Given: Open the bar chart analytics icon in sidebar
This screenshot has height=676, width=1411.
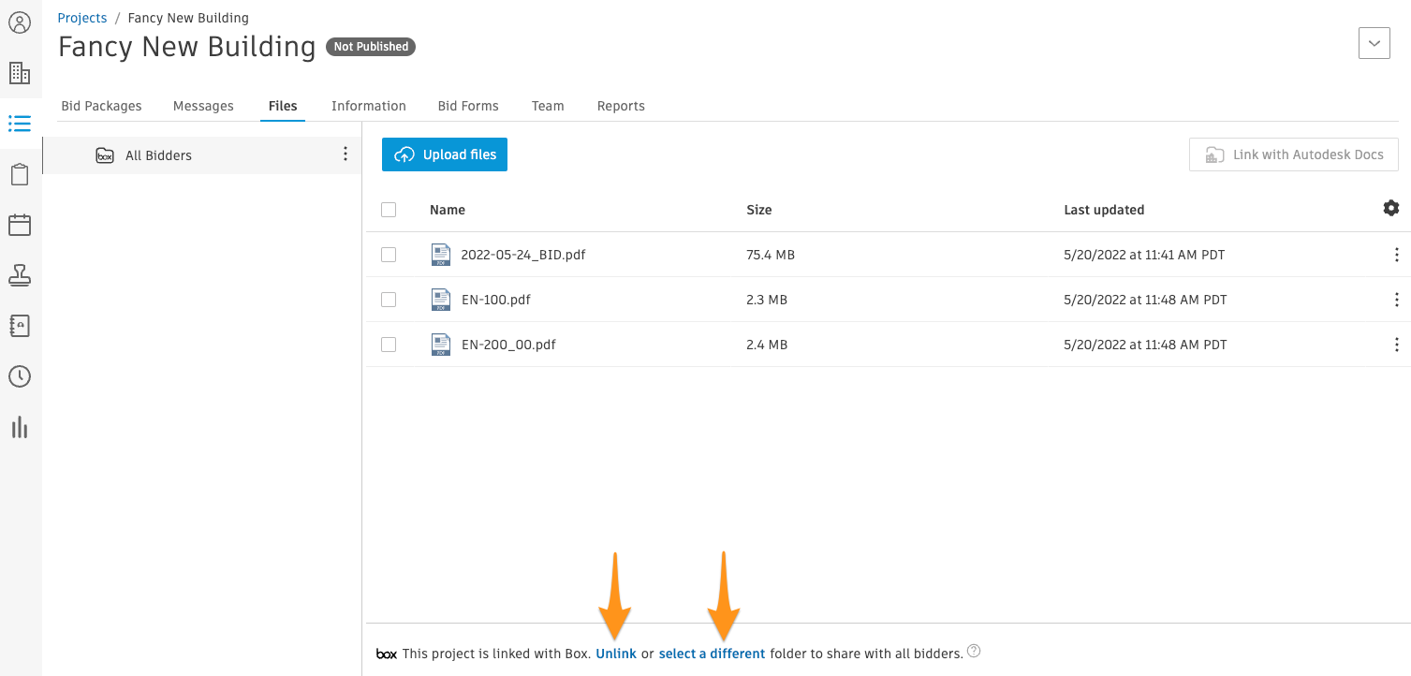Looking at the screenshot, I should [20, 427].
